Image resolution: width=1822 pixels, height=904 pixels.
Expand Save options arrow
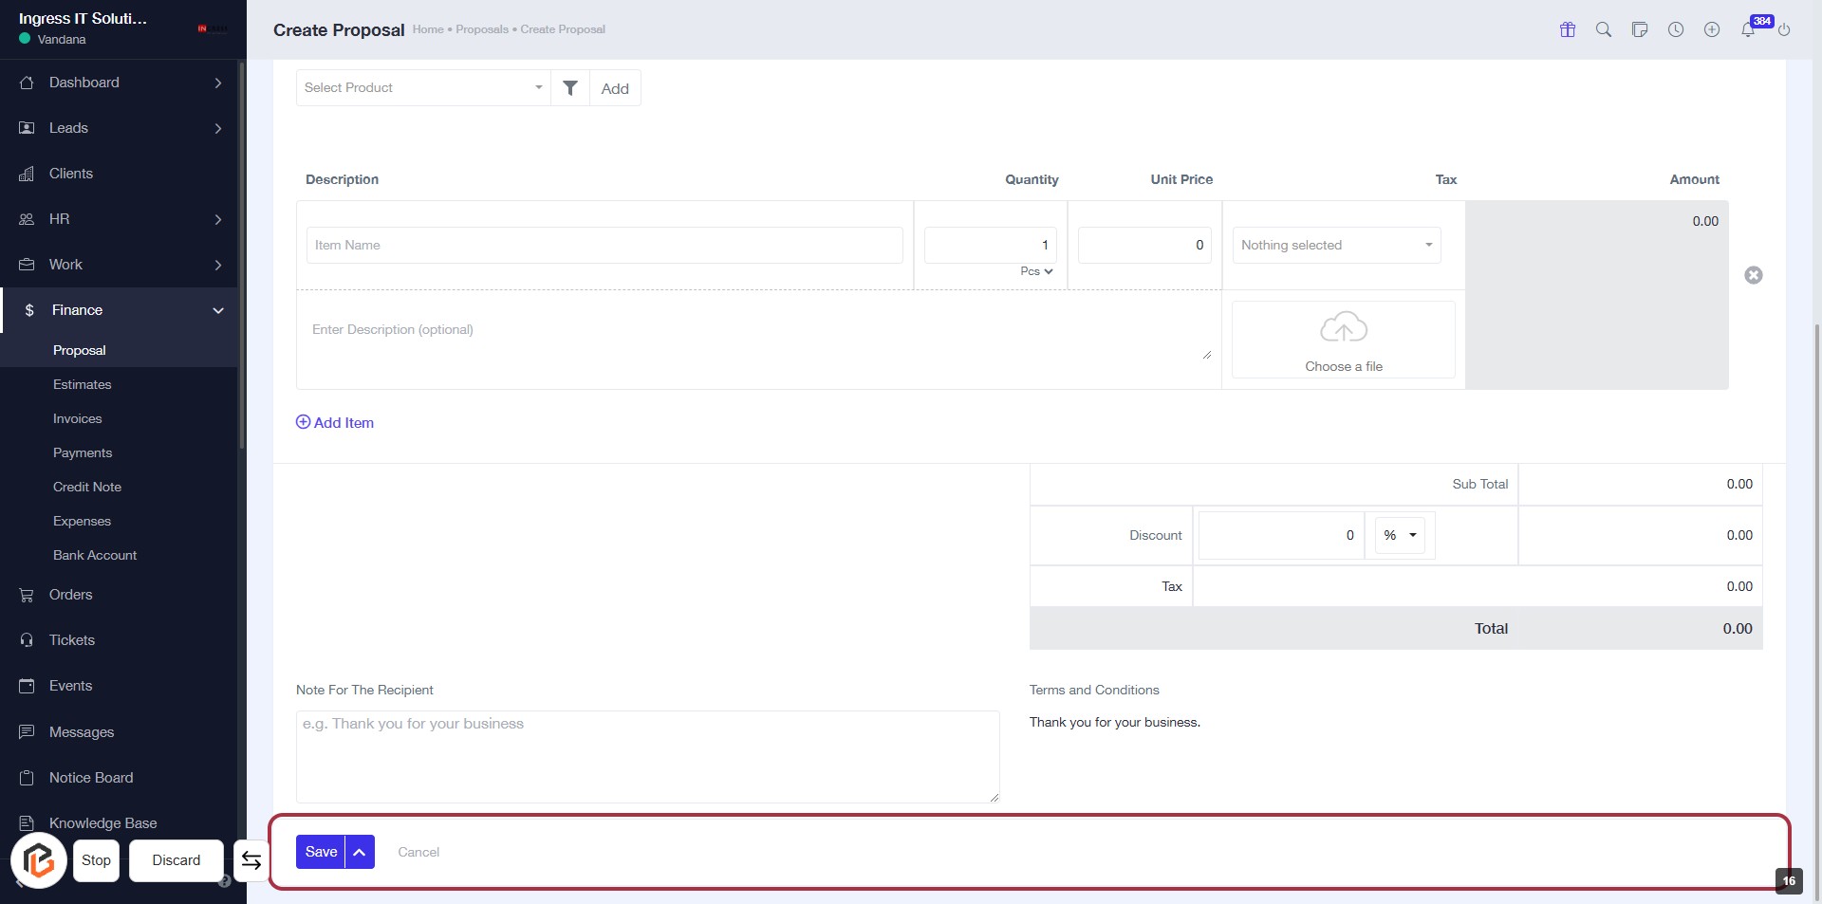[x=360, y=852]
